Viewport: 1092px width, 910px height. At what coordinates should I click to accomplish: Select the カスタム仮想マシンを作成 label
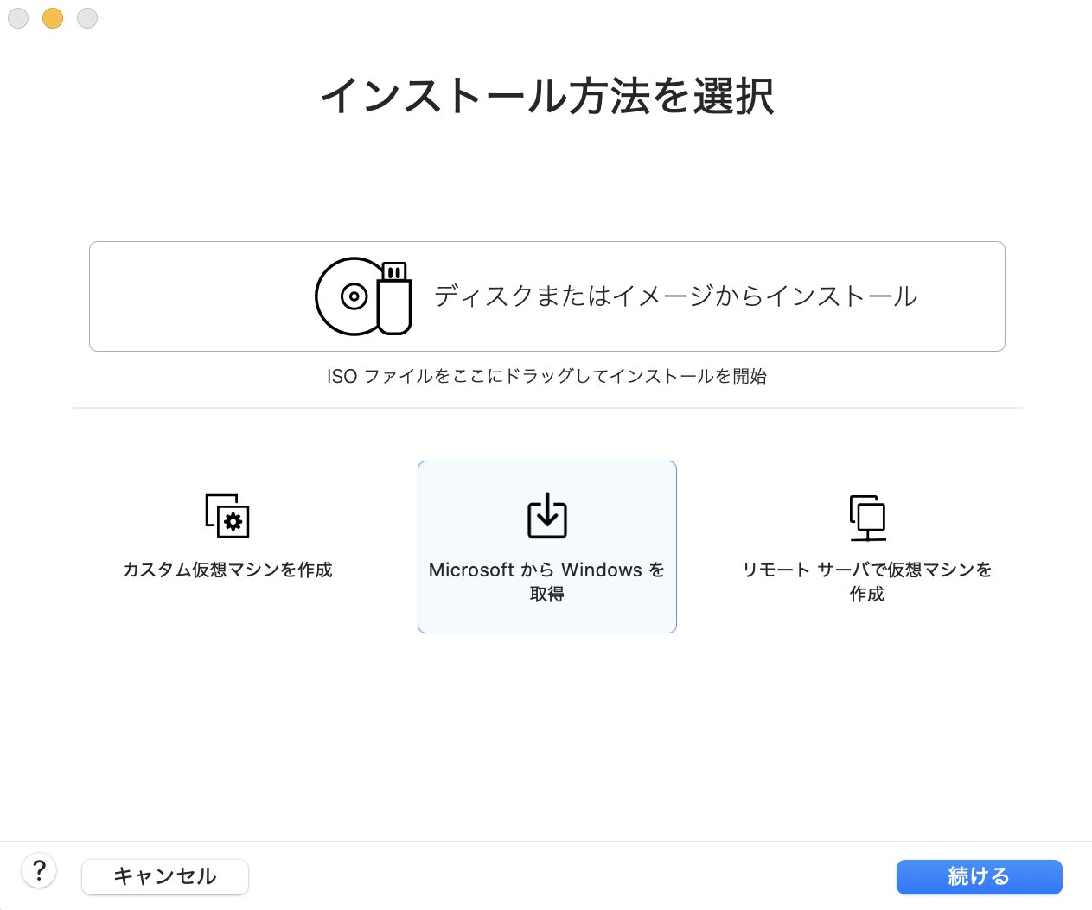click(x=227, y=570)
